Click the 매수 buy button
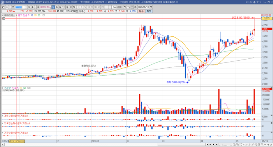The height and width of the screenshot is (147, 273). (x=141, y=11)
